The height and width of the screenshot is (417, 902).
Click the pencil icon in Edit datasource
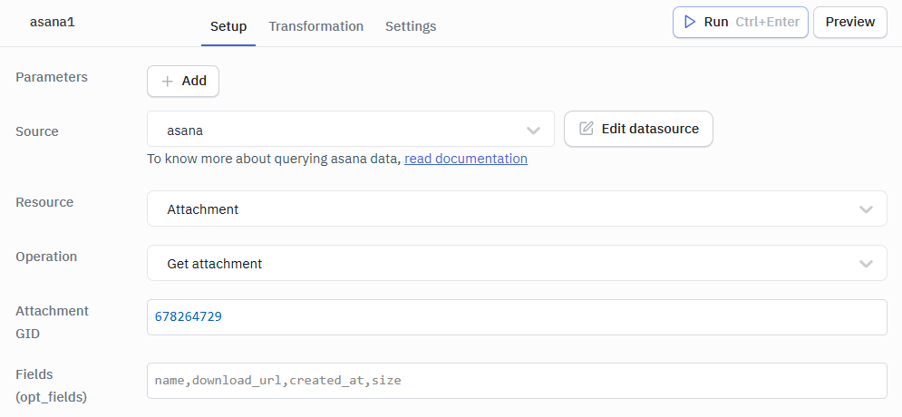coord(587,128)
